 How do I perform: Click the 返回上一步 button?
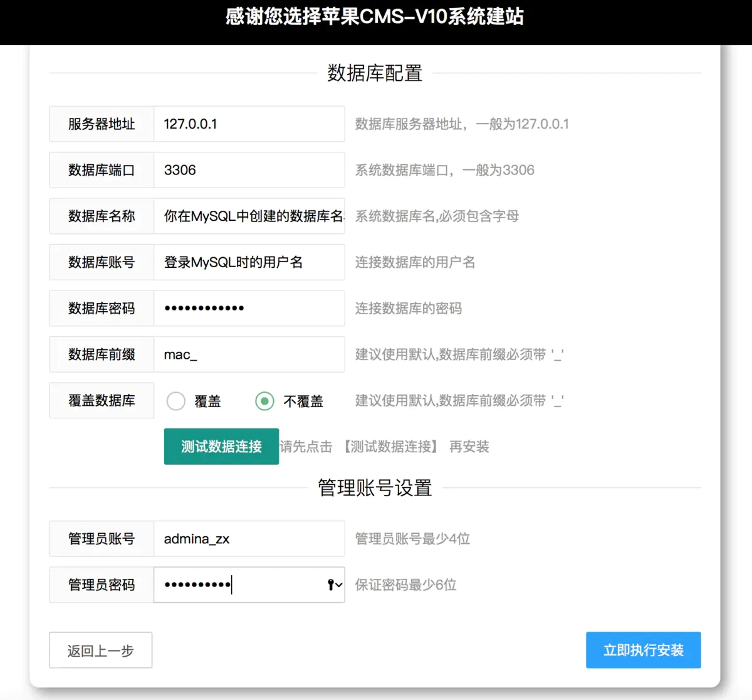pos(101,650)
